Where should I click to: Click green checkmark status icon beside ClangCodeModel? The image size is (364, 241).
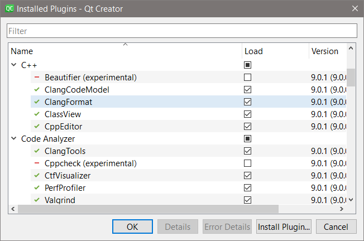(x=37, y=89)
